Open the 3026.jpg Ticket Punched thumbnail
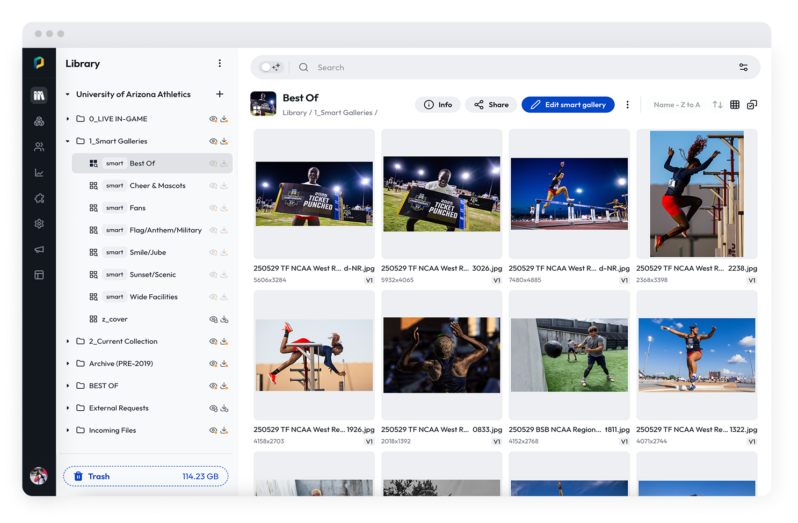This screenshot has width=798, height=523. click(x=441, y=194)
